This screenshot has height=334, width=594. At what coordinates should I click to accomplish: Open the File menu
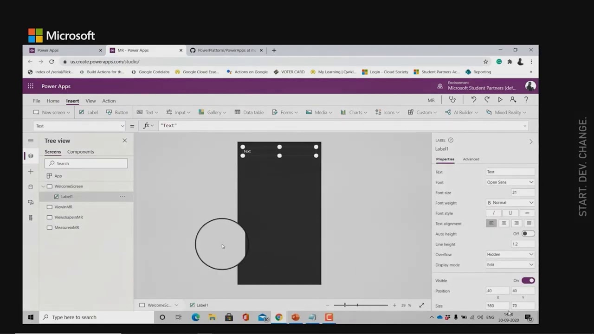(36, 101)
